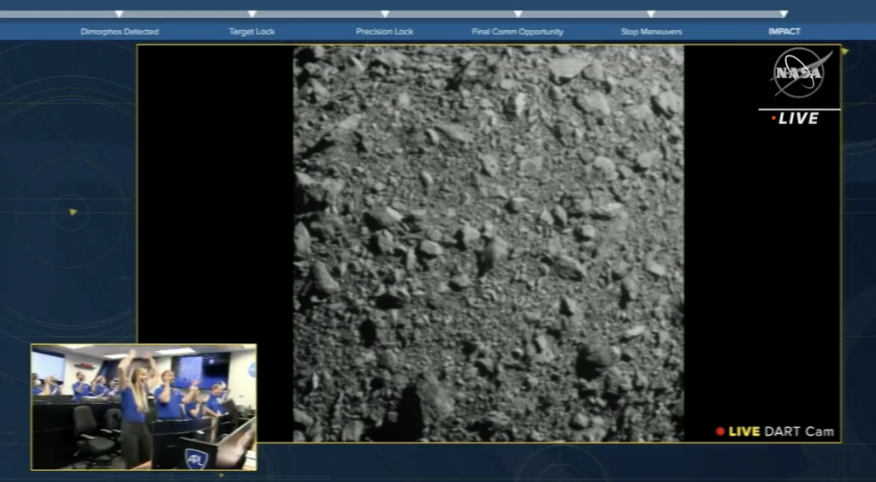The image size is (876, 482).
Task: Select the 'Target Lock' label
Action: [252, 32]
